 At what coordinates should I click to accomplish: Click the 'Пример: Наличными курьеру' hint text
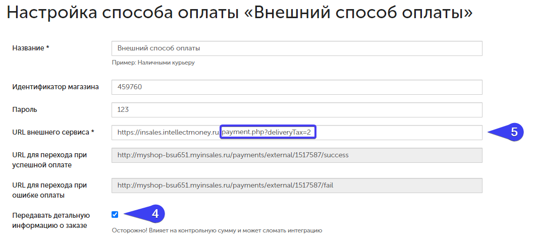(x=153, y=63)
